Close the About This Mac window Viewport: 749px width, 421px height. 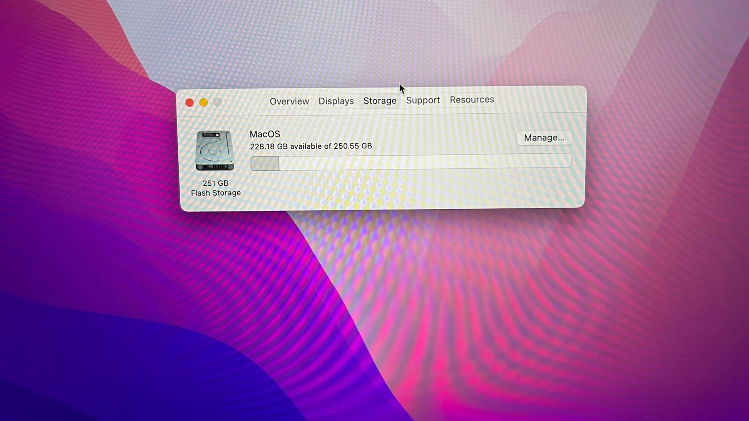[190, 102]
